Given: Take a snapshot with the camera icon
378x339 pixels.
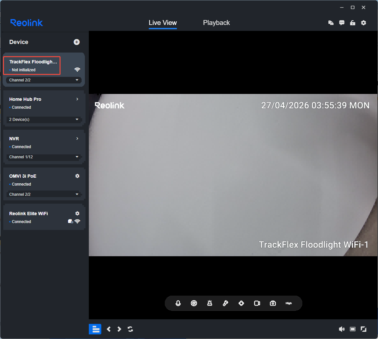Looking at the screenshot, I should 273,304.
